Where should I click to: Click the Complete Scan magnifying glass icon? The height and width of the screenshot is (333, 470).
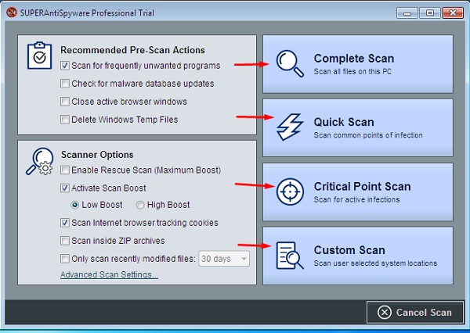tap(290, 63)
